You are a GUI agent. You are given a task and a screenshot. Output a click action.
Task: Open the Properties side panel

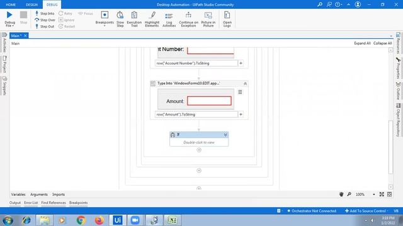point(398,68)
